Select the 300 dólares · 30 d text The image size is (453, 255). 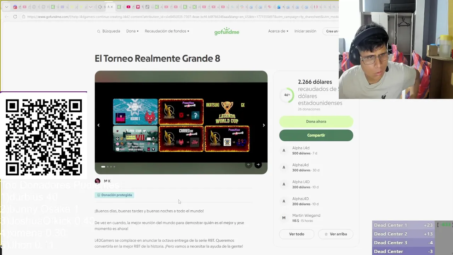[306, 170]
